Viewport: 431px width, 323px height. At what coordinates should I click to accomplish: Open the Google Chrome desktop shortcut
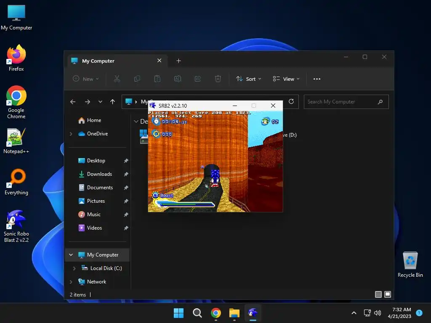click(16, 102)
